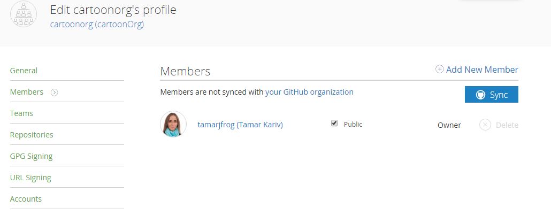Click the Delete text for tamarjfrog
The image size is (551, 215).
click(507, 125)
